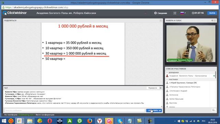
Task: Open the sticky notes taskbar icon
Action: coord(139,121)
